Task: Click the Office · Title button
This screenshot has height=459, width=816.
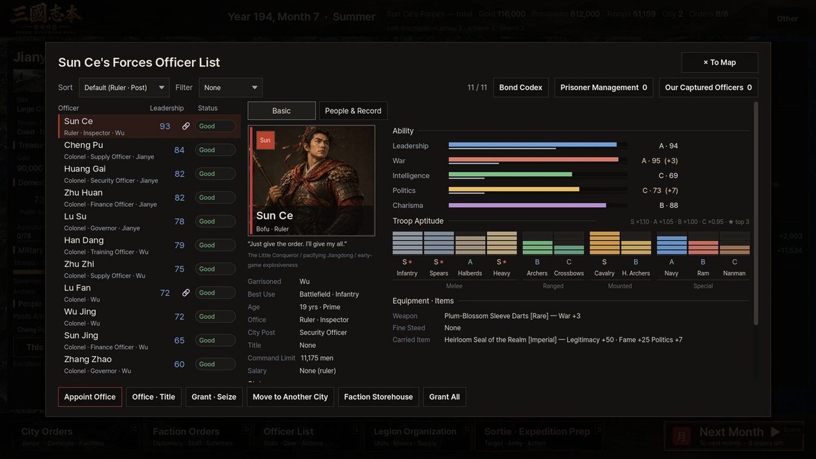Action: (153, 397)
